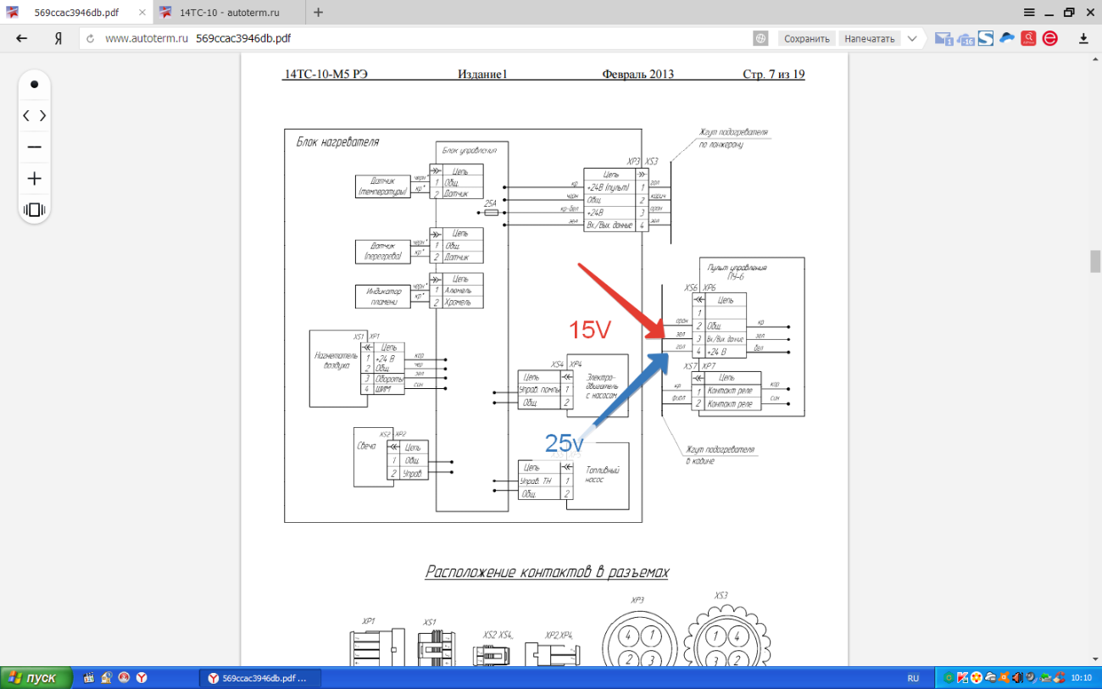The image size is (1102, 689).
Task: Open the Yandex home button
Action: [58, 39]
